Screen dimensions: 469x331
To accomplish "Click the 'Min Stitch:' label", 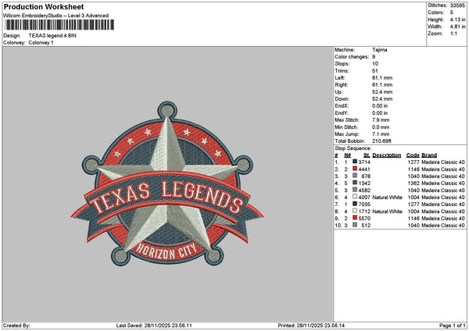I will pos(346,127).
